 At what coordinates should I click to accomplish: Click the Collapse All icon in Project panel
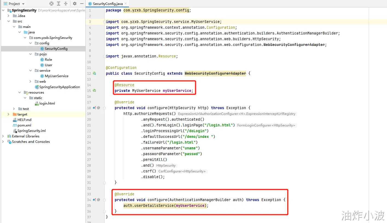click(66, 4)
